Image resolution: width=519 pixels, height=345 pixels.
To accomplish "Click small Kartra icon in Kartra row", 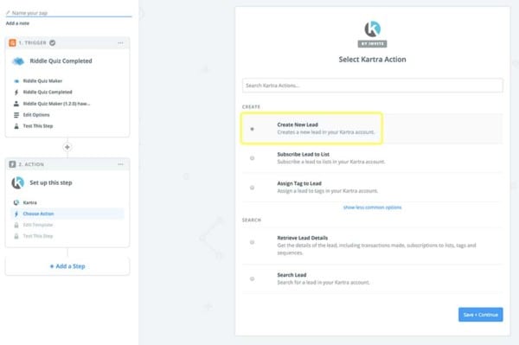I will click(x=16, y=202).
